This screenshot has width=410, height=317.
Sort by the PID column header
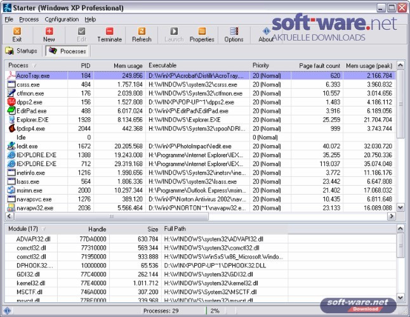click(x=81, y=65)
